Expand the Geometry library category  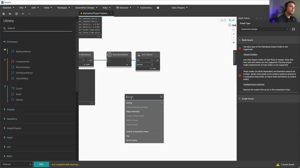pyautogui.click(x=10, y=119)
